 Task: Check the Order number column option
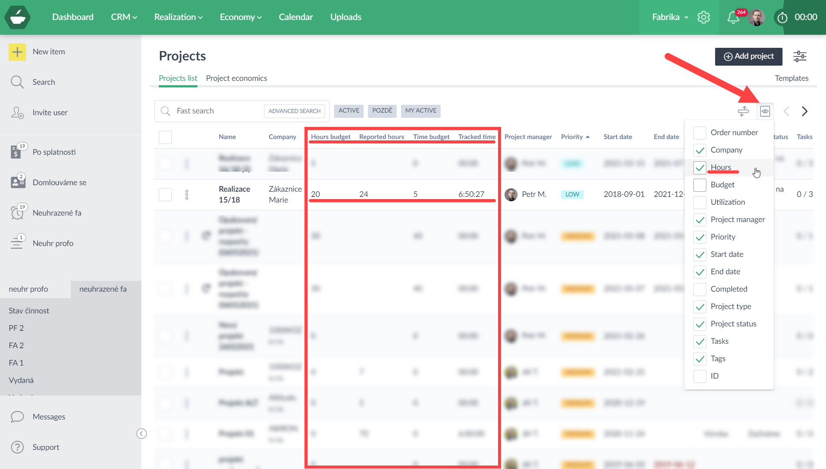tap(699, 133)
